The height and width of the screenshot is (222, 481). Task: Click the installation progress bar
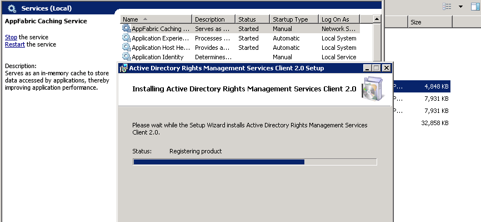pos(254,162)
